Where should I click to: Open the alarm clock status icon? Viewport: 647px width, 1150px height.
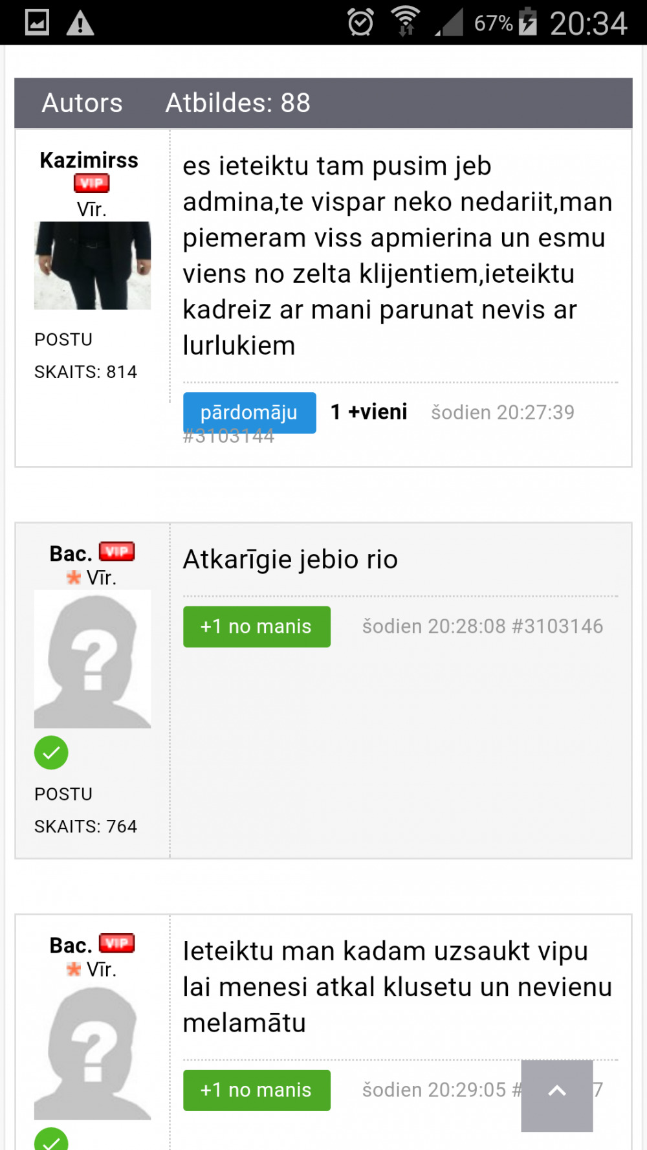(x=360, y=23)
